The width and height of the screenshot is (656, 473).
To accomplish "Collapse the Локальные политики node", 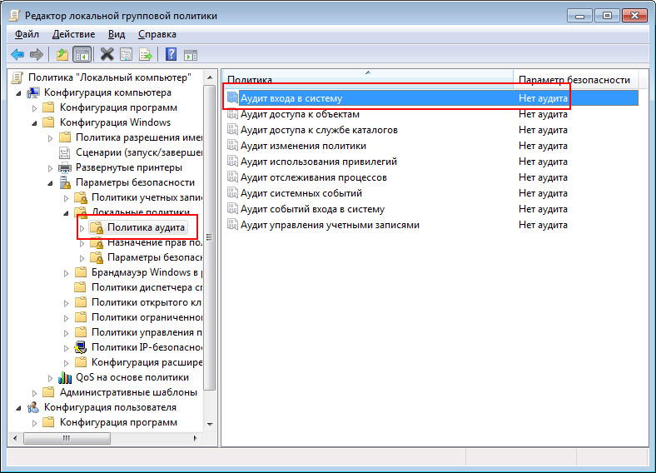I will tap(66, 213).
